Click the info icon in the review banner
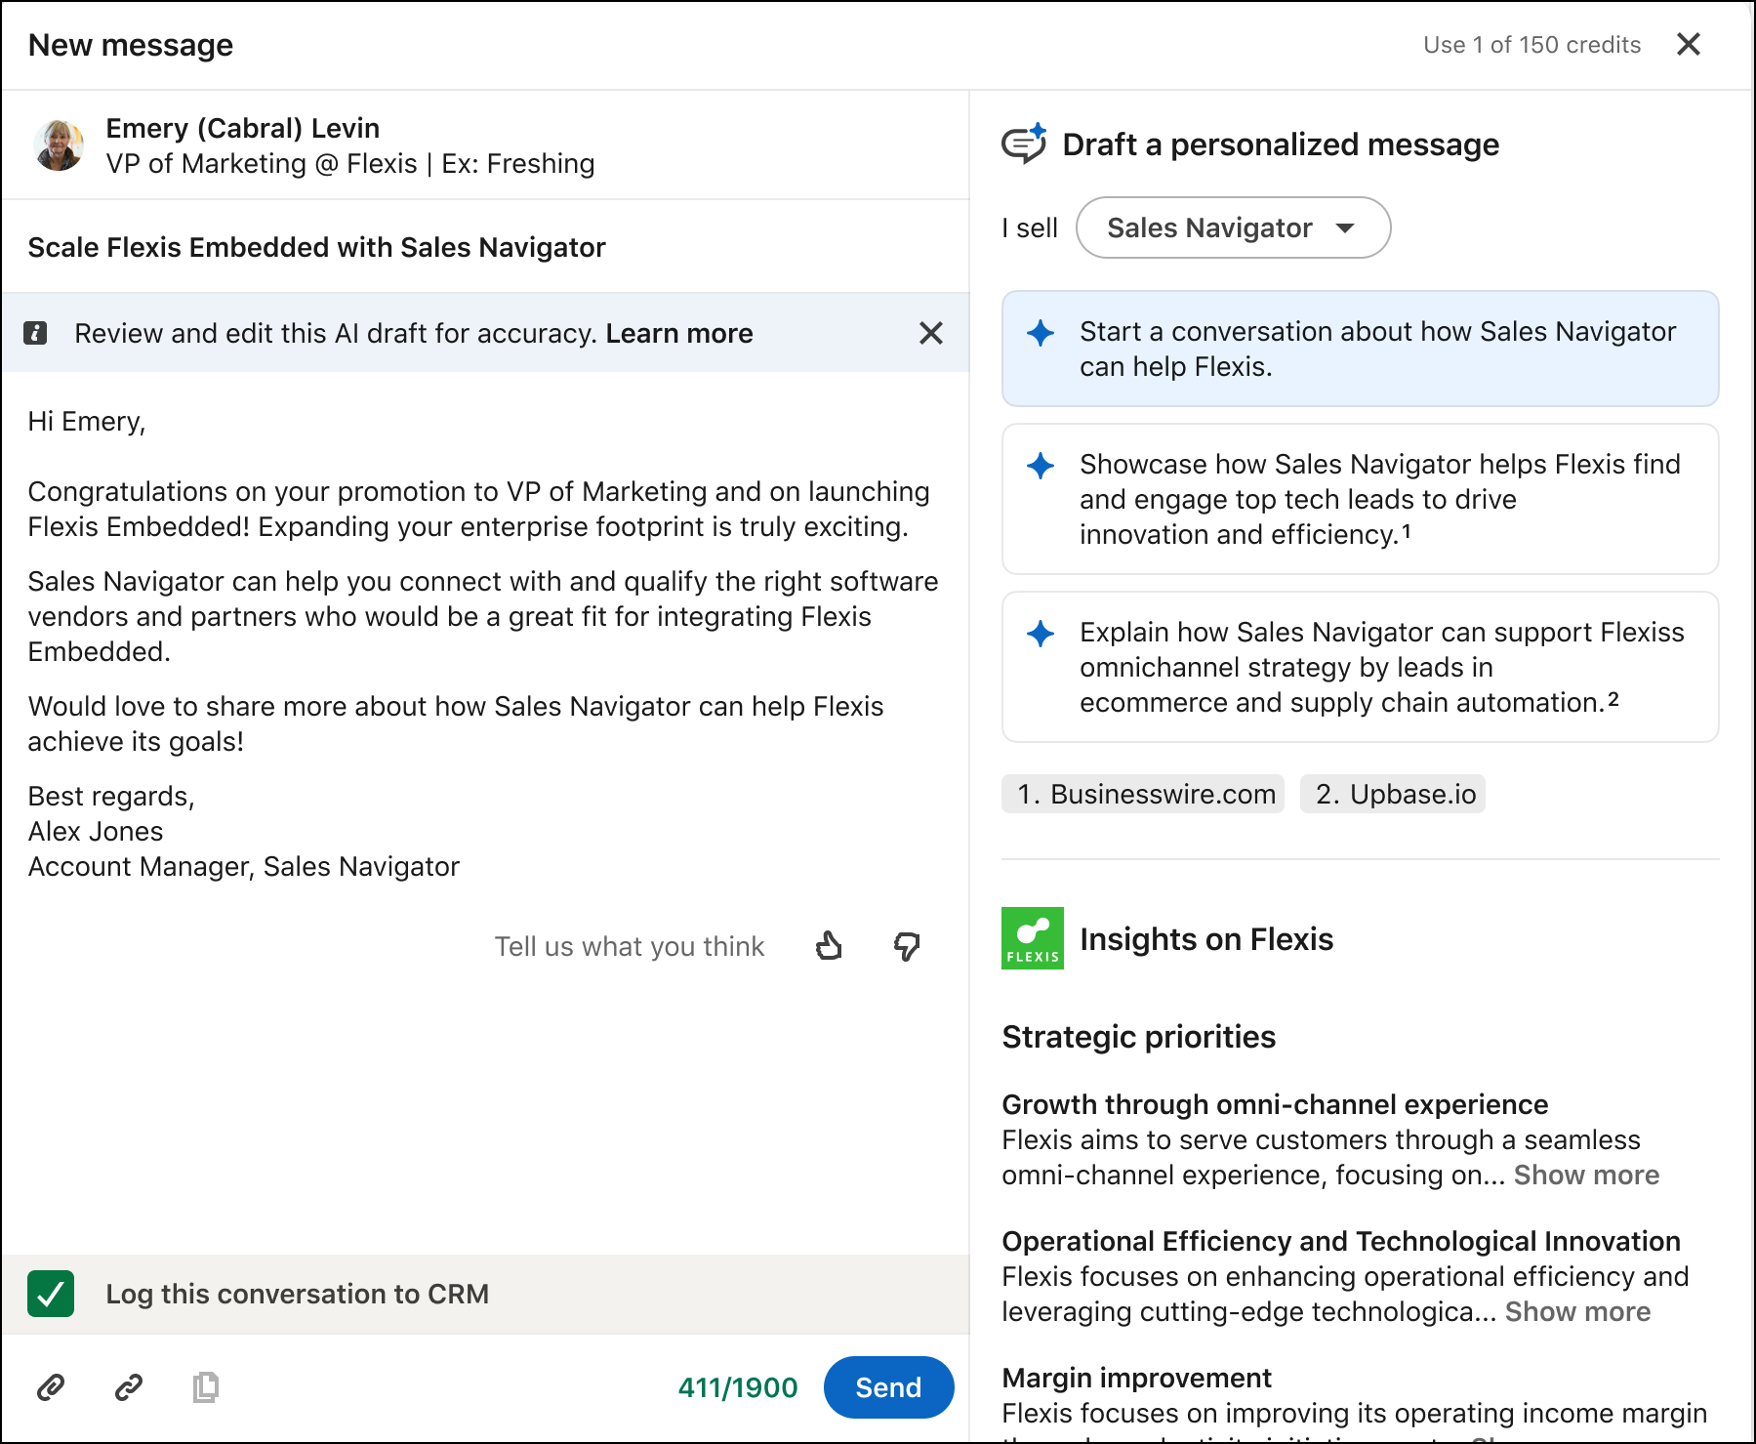The height and width of the screenshot is (1444, 1756). 36,333
